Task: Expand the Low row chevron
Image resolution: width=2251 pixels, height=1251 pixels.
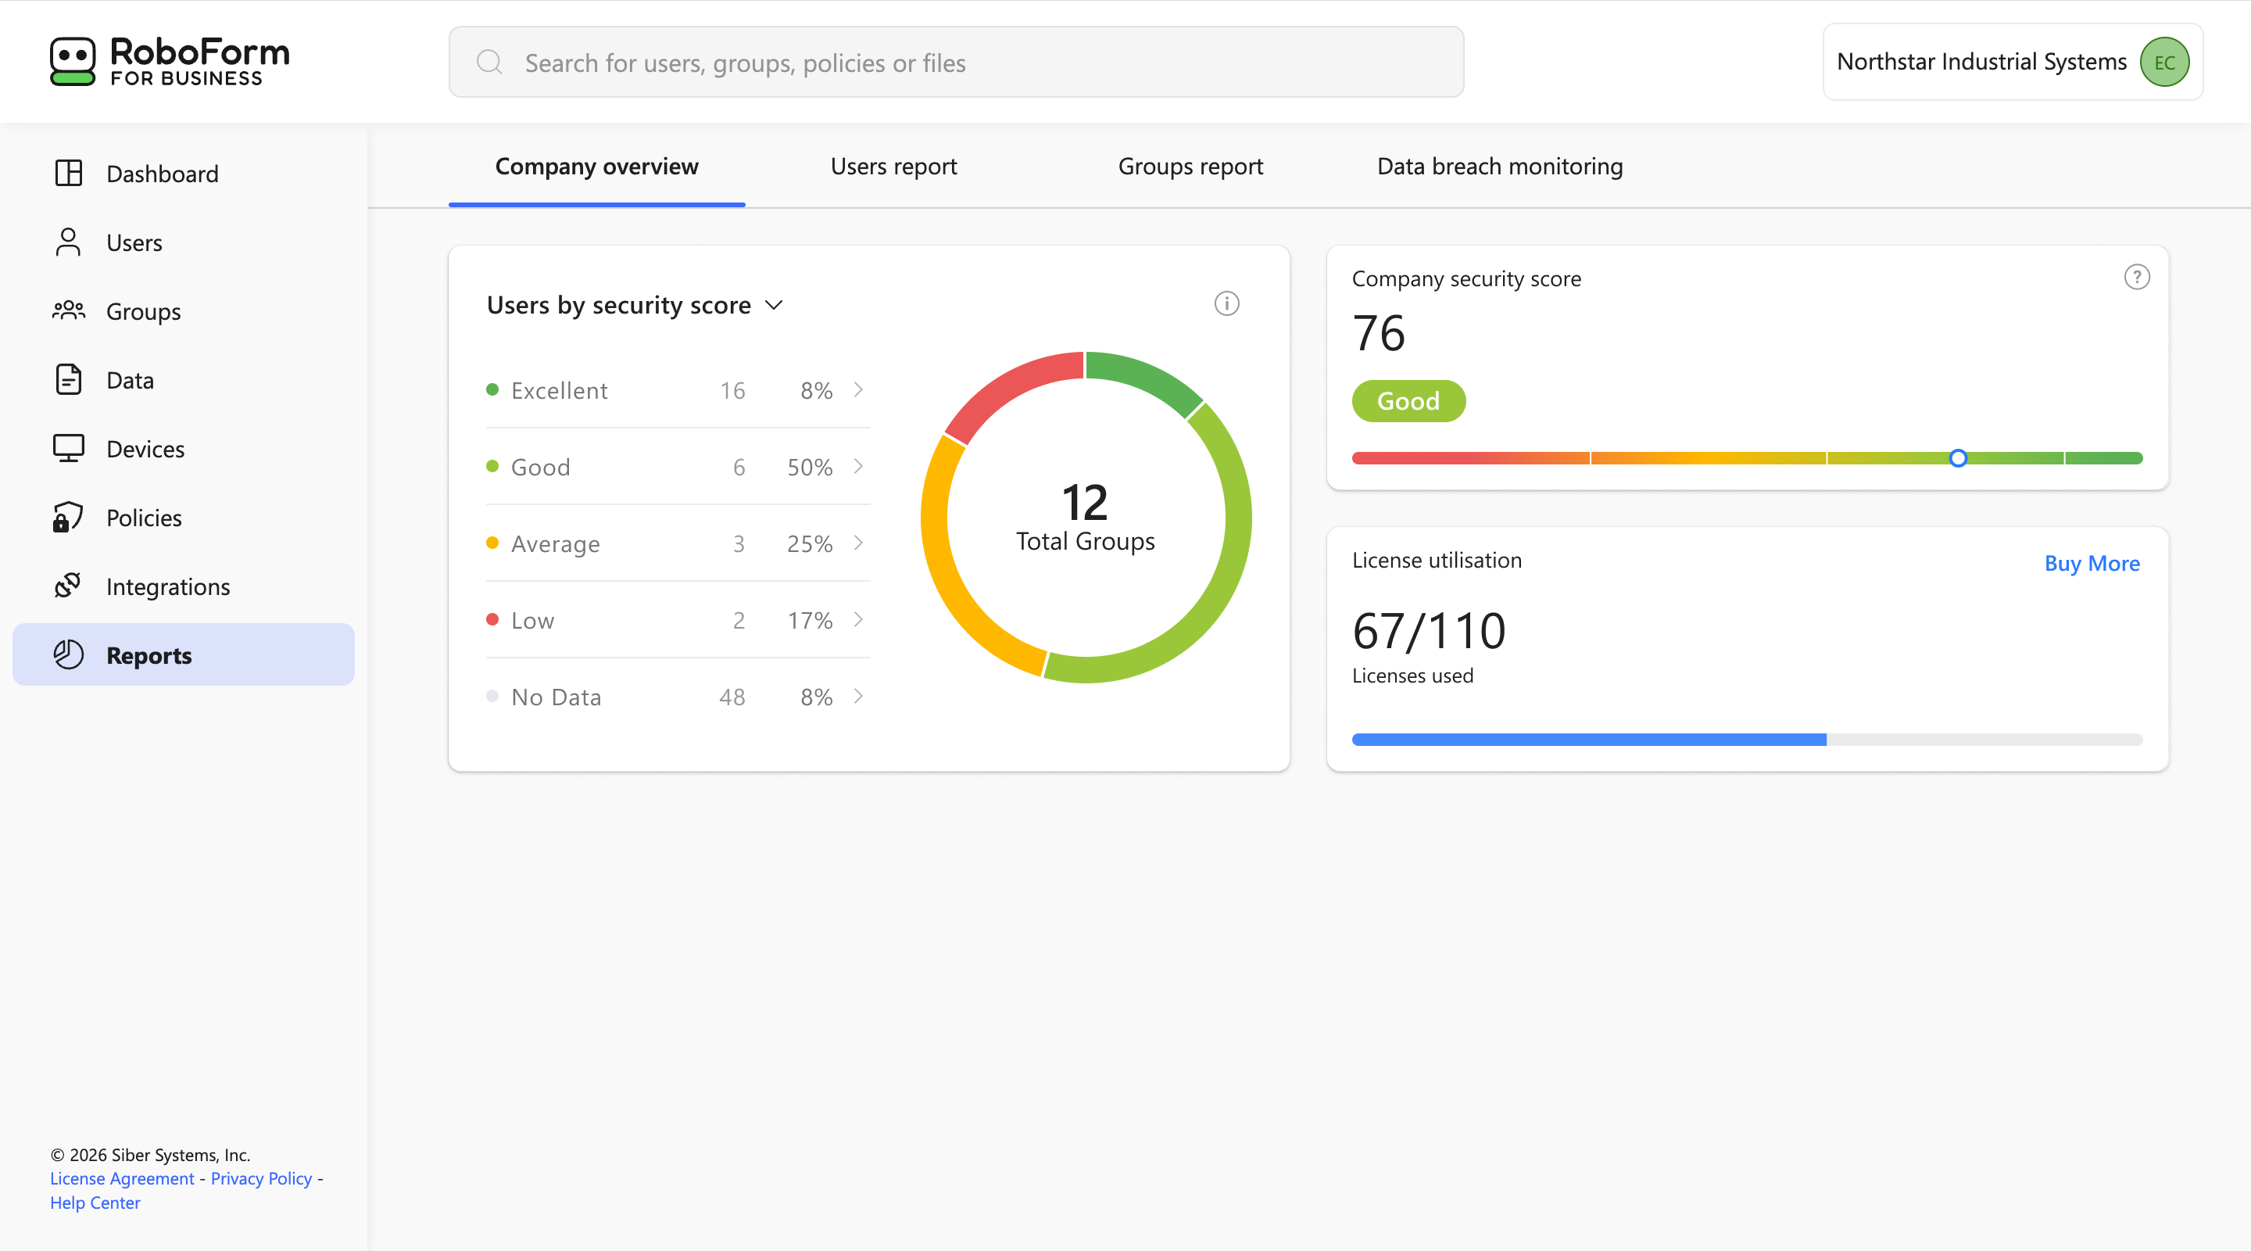Action: [x=858, y=620]
